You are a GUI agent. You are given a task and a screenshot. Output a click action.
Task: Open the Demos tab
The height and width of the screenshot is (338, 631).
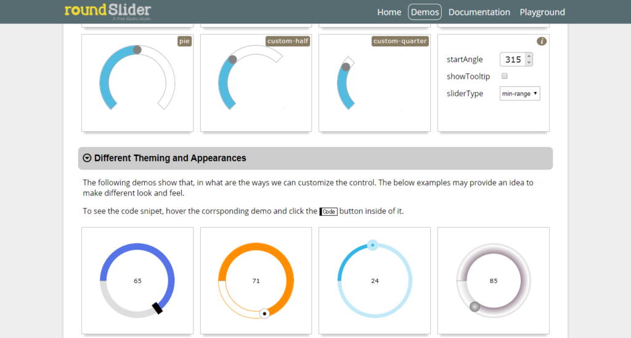(425, 12)
